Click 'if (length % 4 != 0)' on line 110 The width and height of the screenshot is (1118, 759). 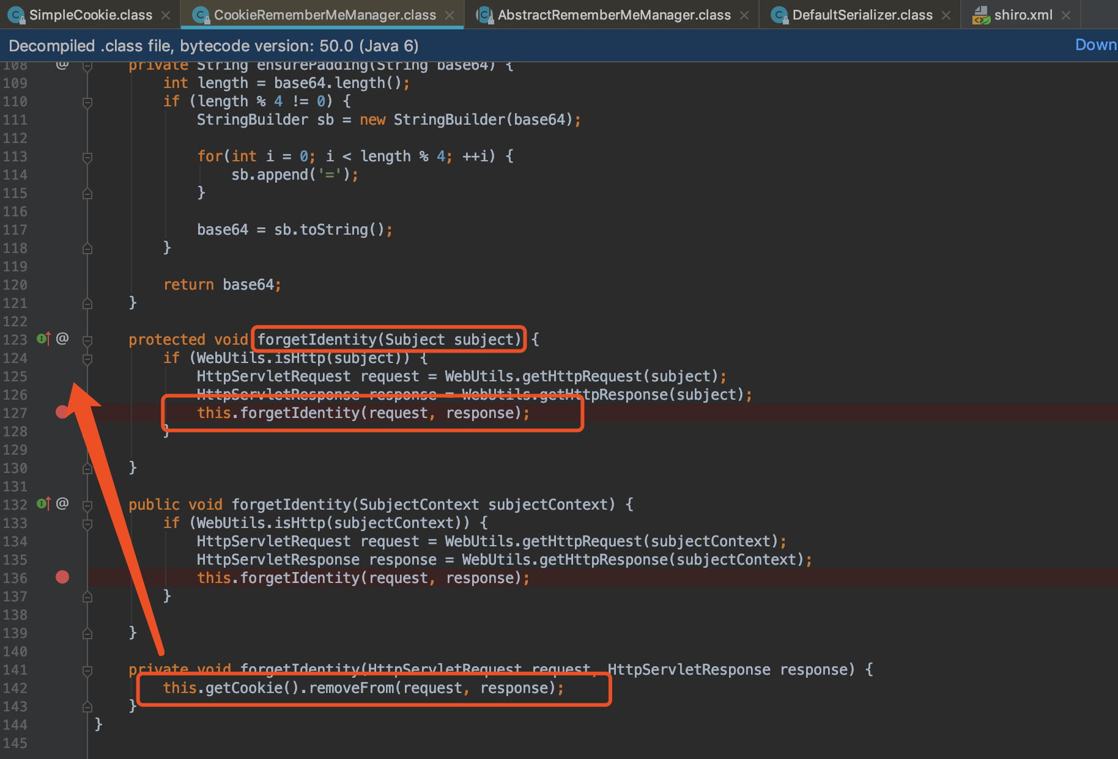[x=248, y=101]
